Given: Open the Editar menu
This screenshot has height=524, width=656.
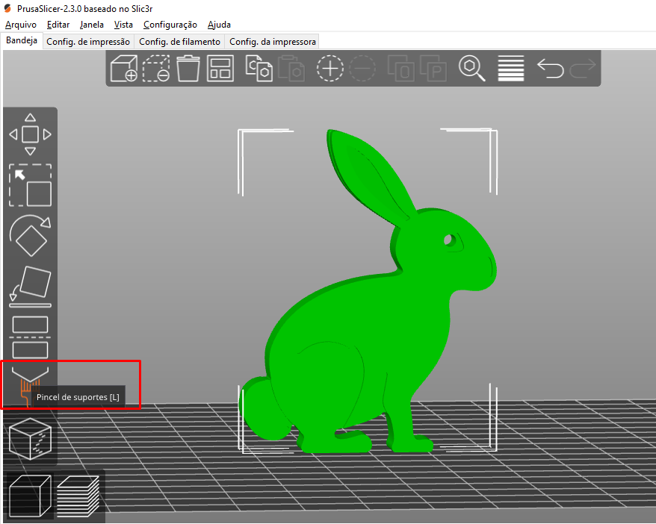Looking at the screenshot, I should pos(58,25).
